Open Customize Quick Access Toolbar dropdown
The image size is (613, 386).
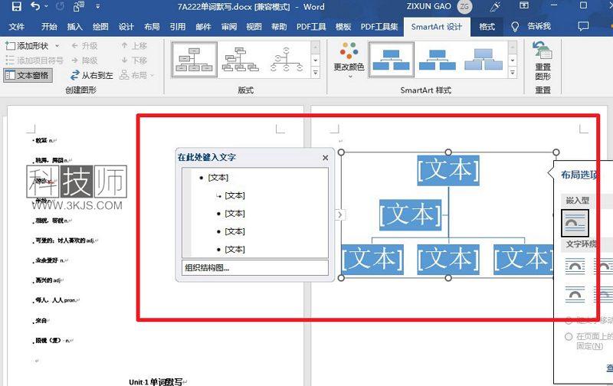(98, 6)
